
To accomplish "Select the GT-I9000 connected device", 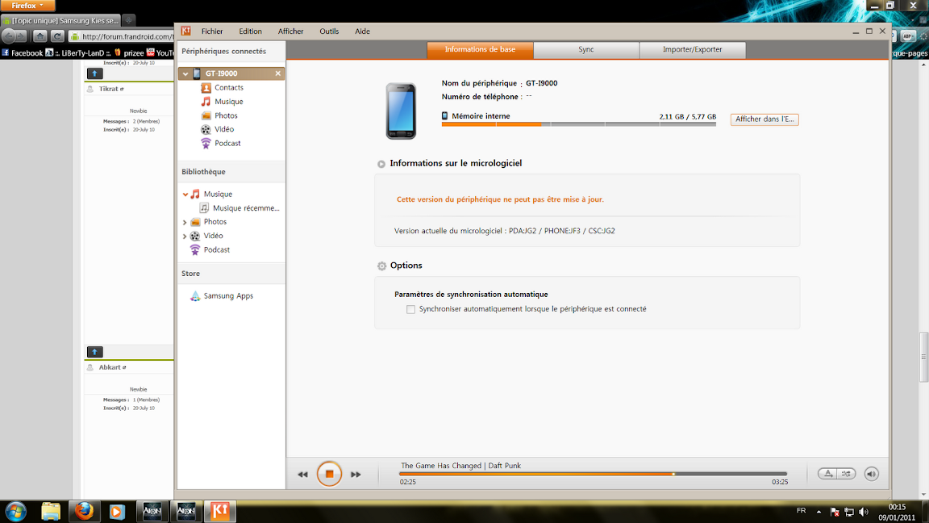I will 231,73.
